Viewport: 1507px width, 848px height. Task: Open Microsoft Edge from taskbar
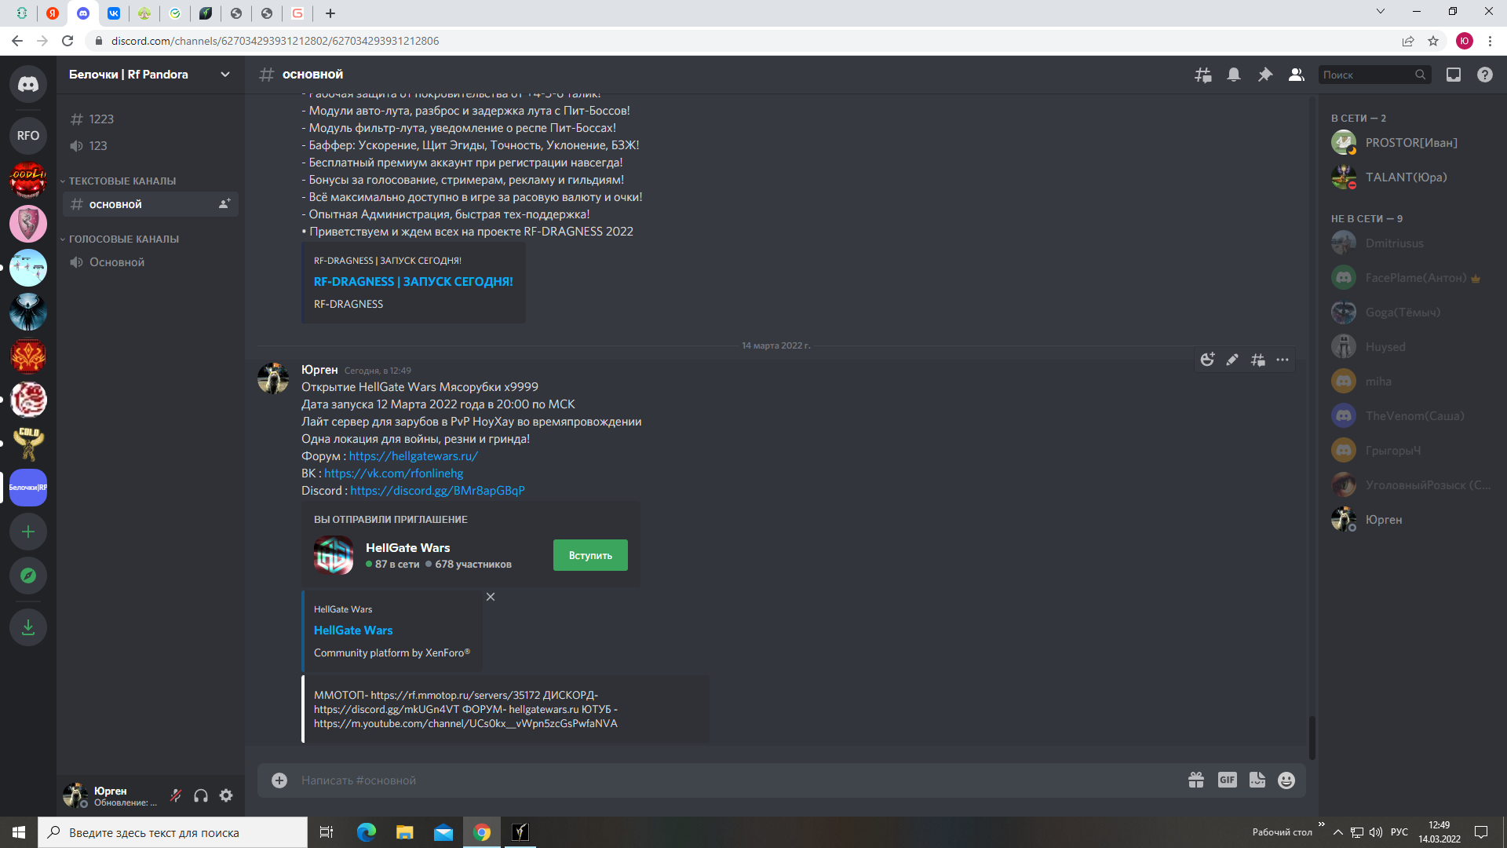click(367, 832)
